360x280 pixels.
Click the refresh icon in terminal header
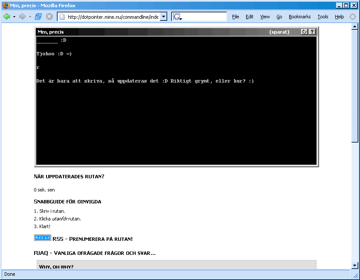pyautogui.click(x=304, y=32)
